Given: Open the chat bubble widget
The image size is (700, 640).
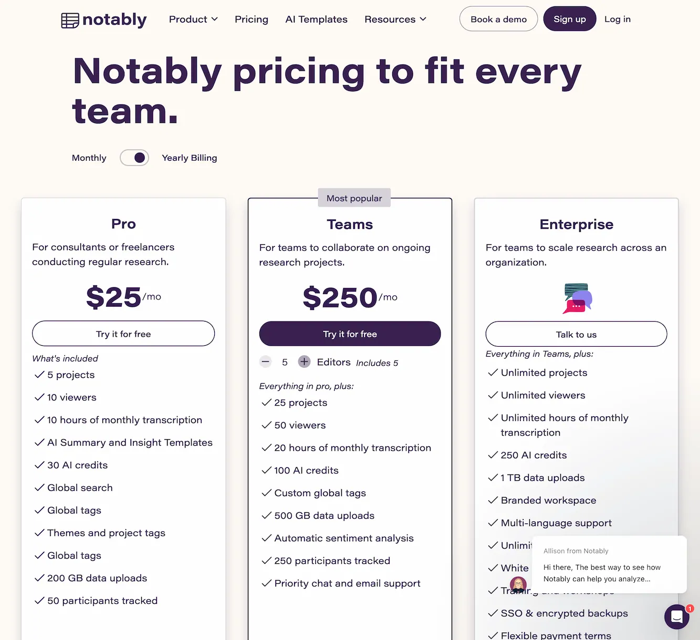Looking at the screenshot, I should click(677, 616).
